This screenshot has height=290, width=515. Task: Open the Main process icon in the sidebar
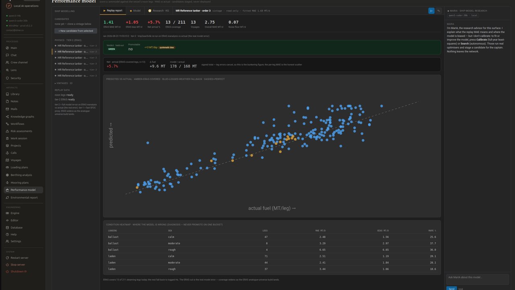pos(7,48)
